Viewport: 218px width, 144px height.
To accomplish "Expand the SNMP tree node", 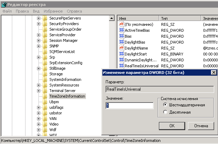I will 38,46.
